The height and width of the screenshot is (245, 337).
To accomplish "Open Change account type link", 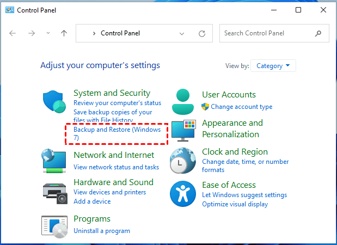I will click(242, 107).
